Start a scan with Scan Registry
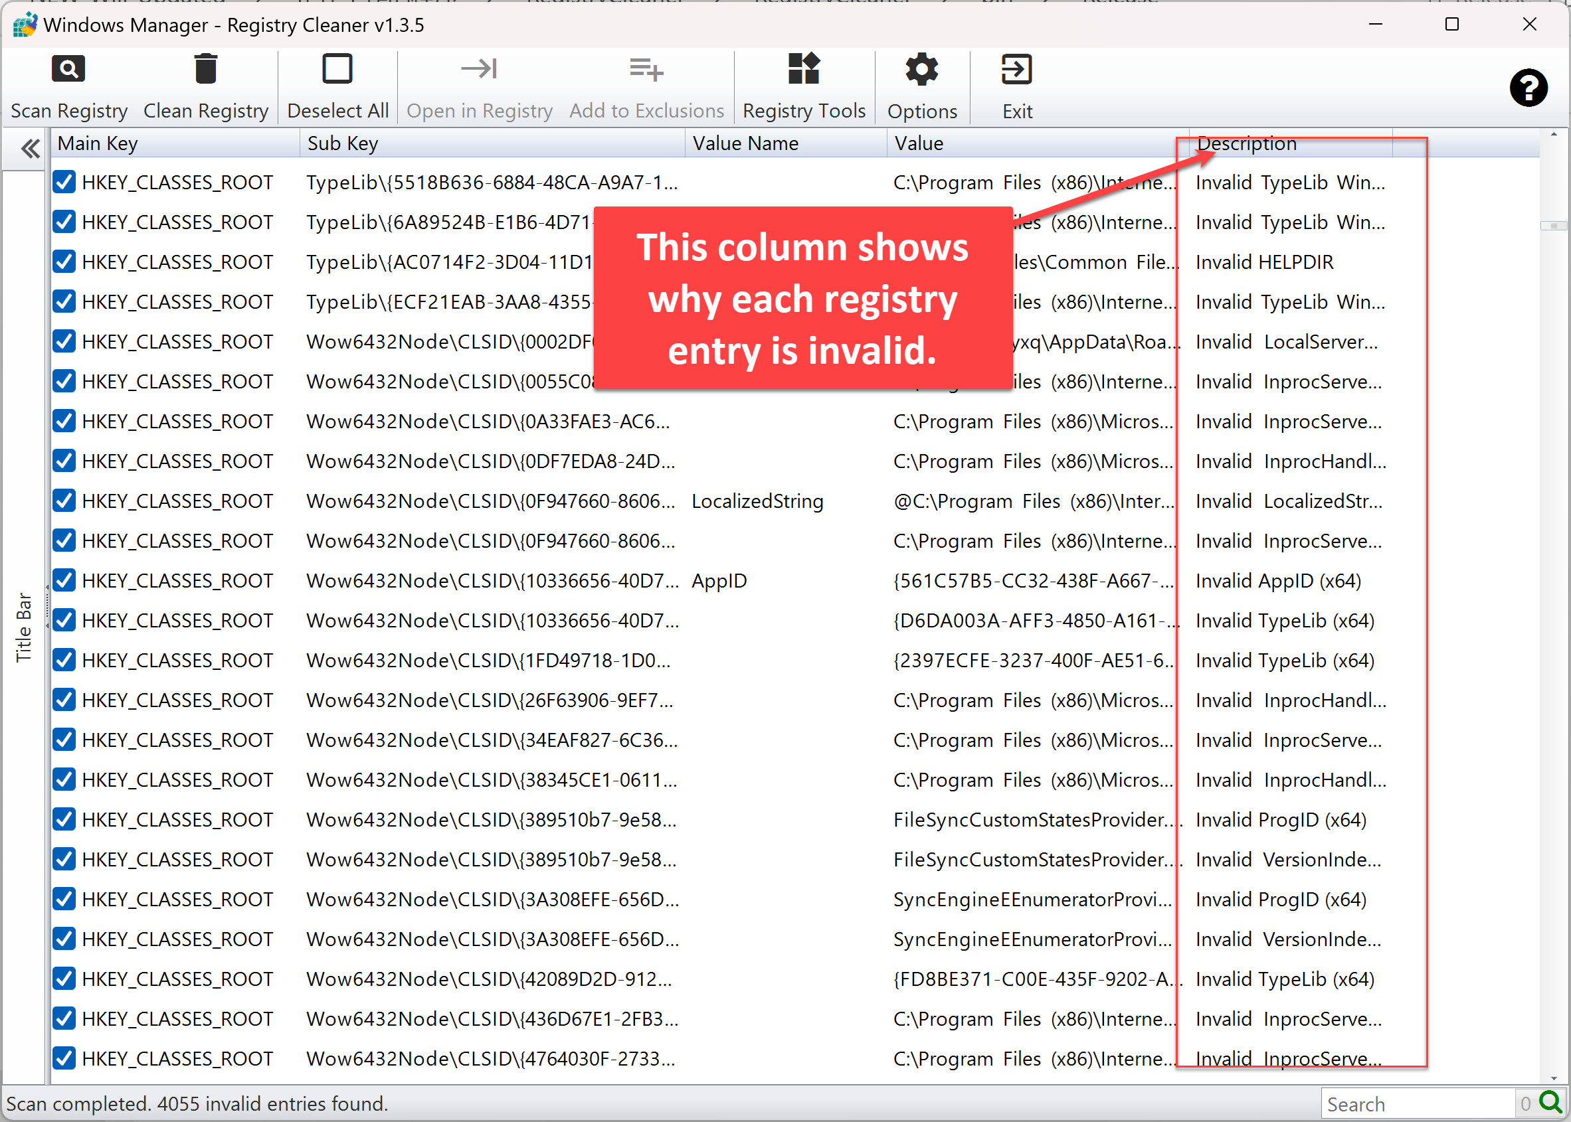 coord(68,87)
